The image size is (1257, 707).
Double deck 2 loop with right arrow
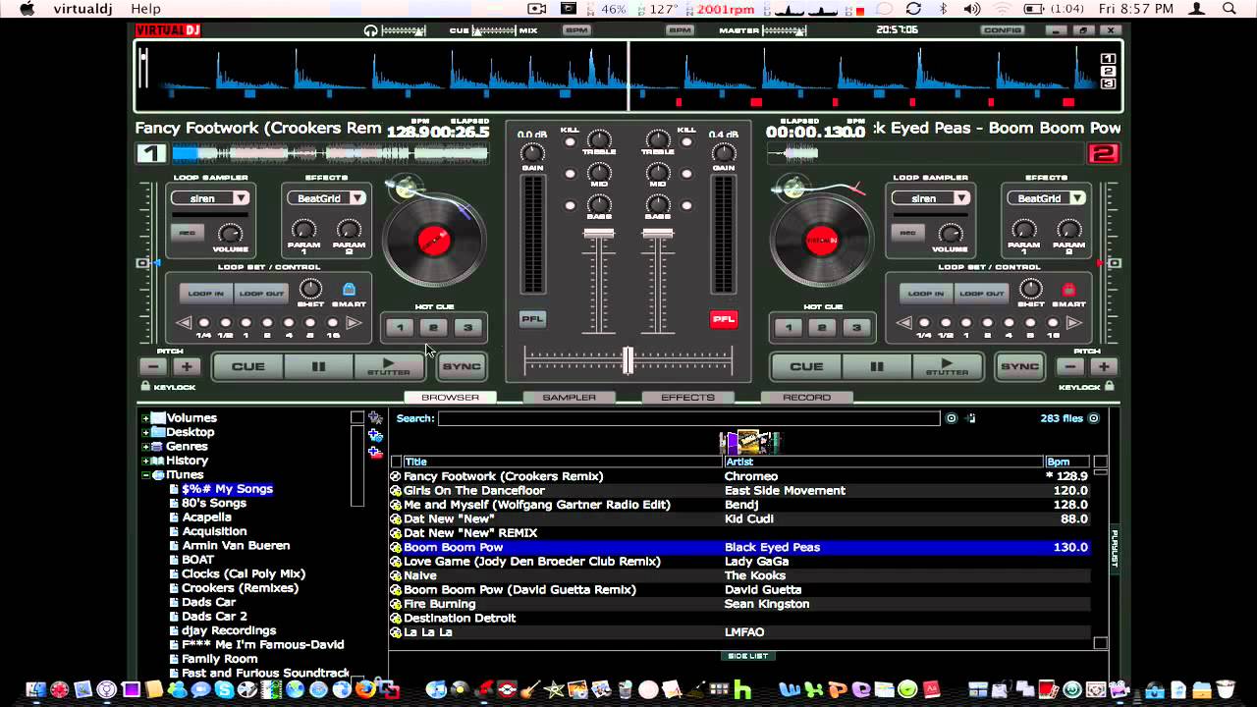pos(1073,323)
